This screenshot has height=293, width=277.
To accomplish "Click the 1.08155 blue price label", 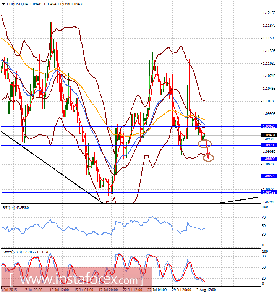I will click(x=269, y=193).
